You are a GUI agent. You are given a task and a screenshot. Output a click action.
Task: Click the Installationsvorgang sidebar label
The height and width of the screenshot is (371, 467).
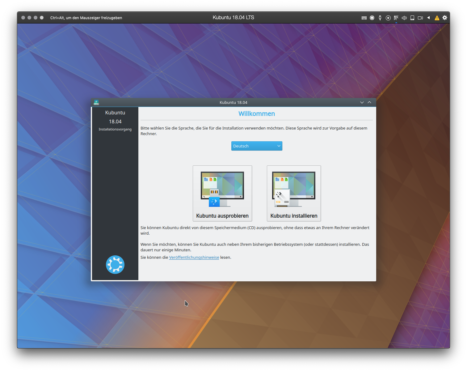pyautogui.click(x=115, y=129)
